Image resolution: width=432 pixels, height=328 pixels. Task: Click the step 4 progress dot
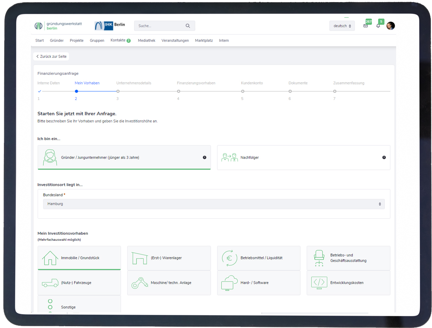[179, 91]
